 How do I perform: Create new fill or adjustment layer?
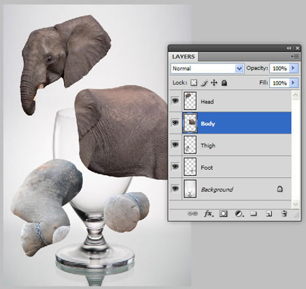click(x=239, y=213)
